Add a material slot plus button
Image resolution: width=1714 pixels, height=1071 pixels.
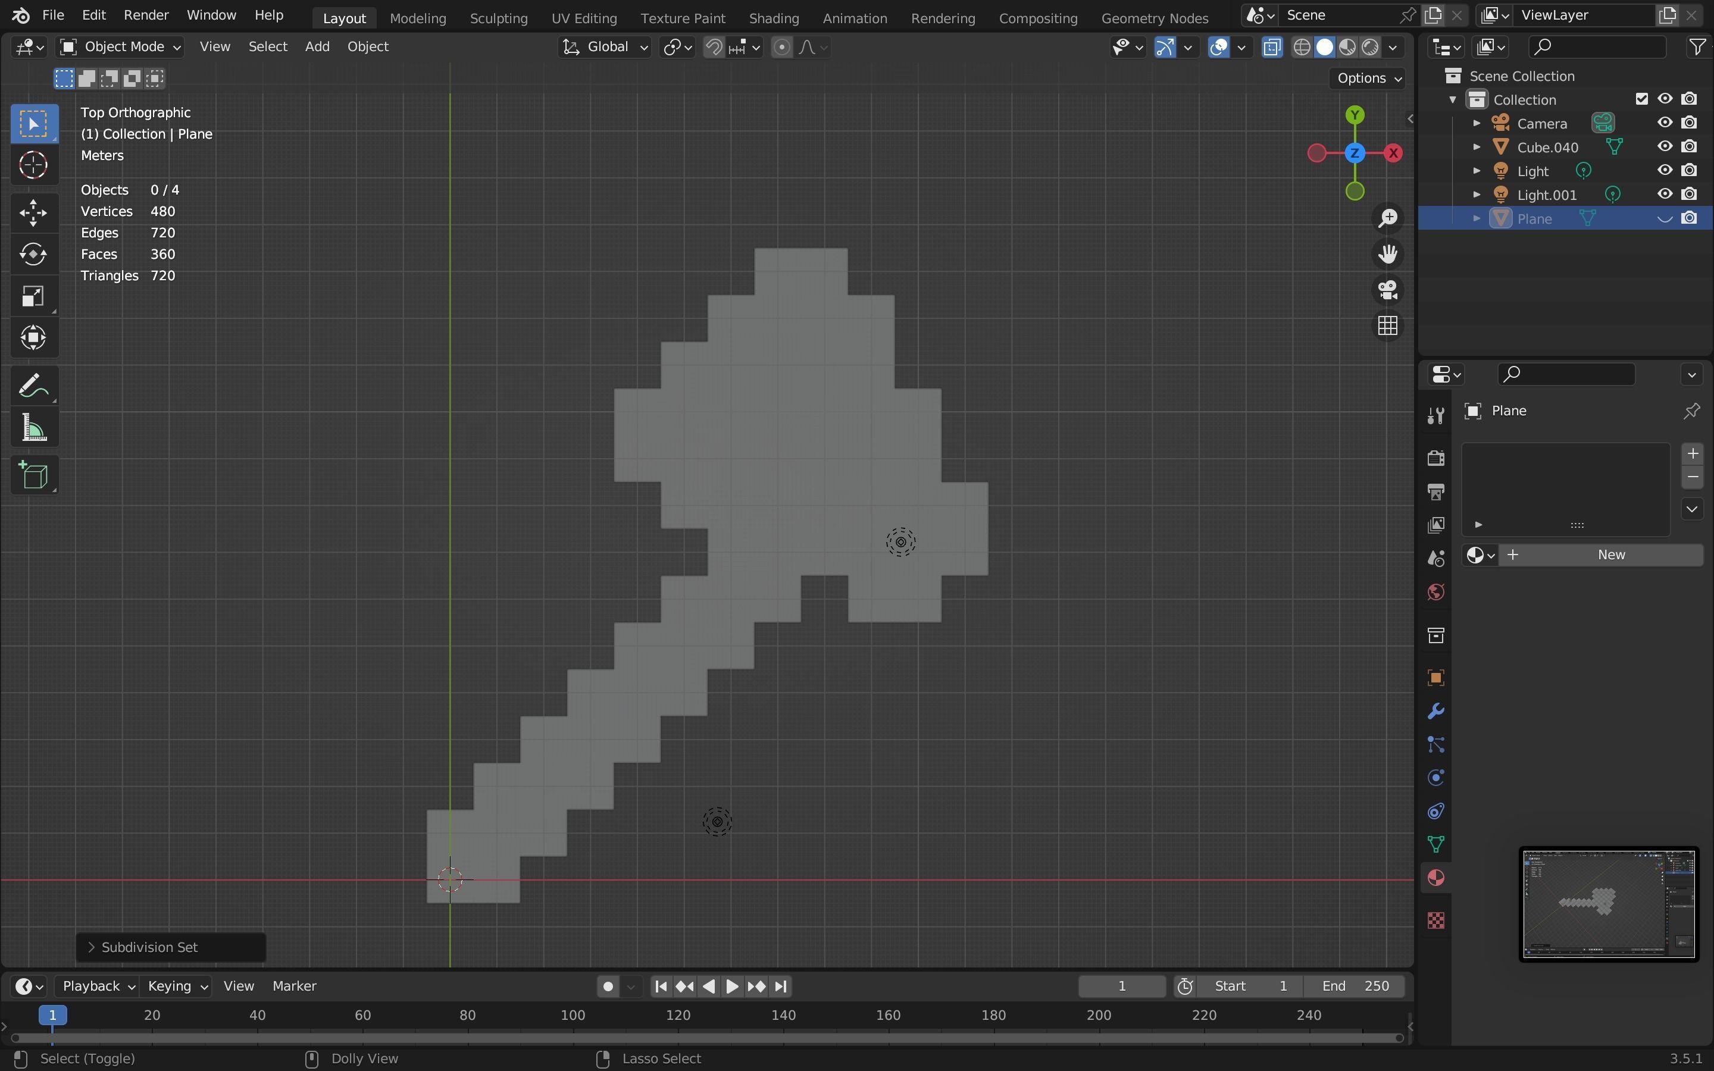coord(1693,453)
